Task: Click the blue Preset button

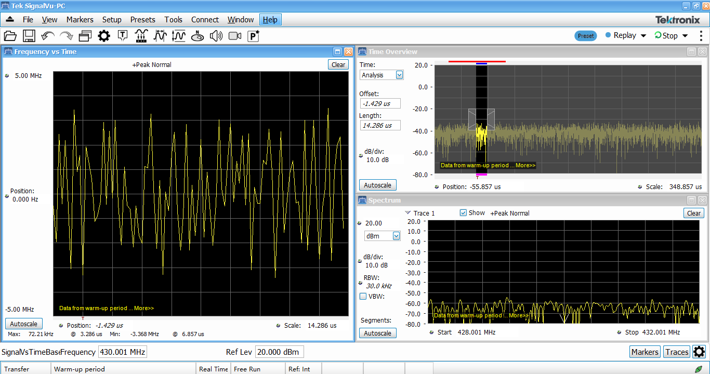Action: tap(586, 36)
